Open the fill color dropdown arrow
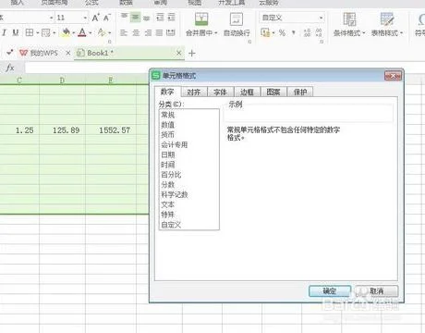425x333 pixels. pyautogui.click(x=74, y=32)
